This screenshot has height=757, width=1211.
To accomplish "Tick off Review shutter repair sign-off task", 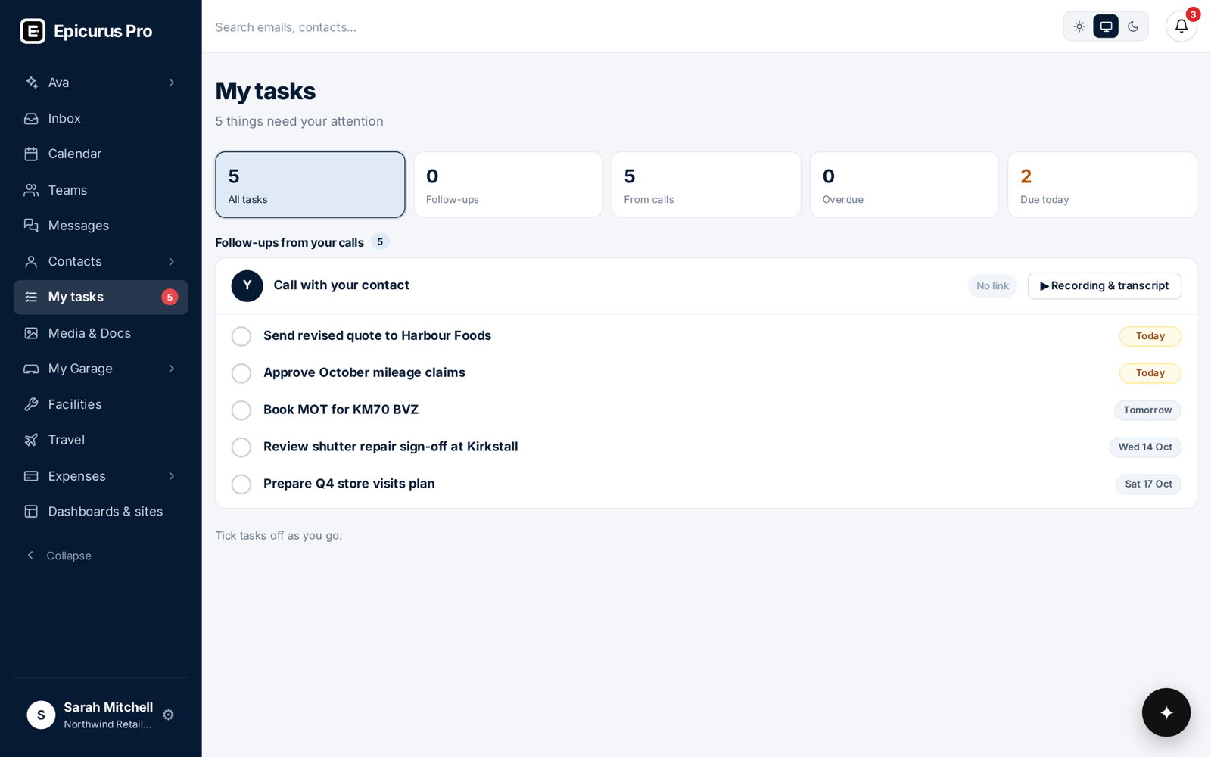I will [241, 447].
